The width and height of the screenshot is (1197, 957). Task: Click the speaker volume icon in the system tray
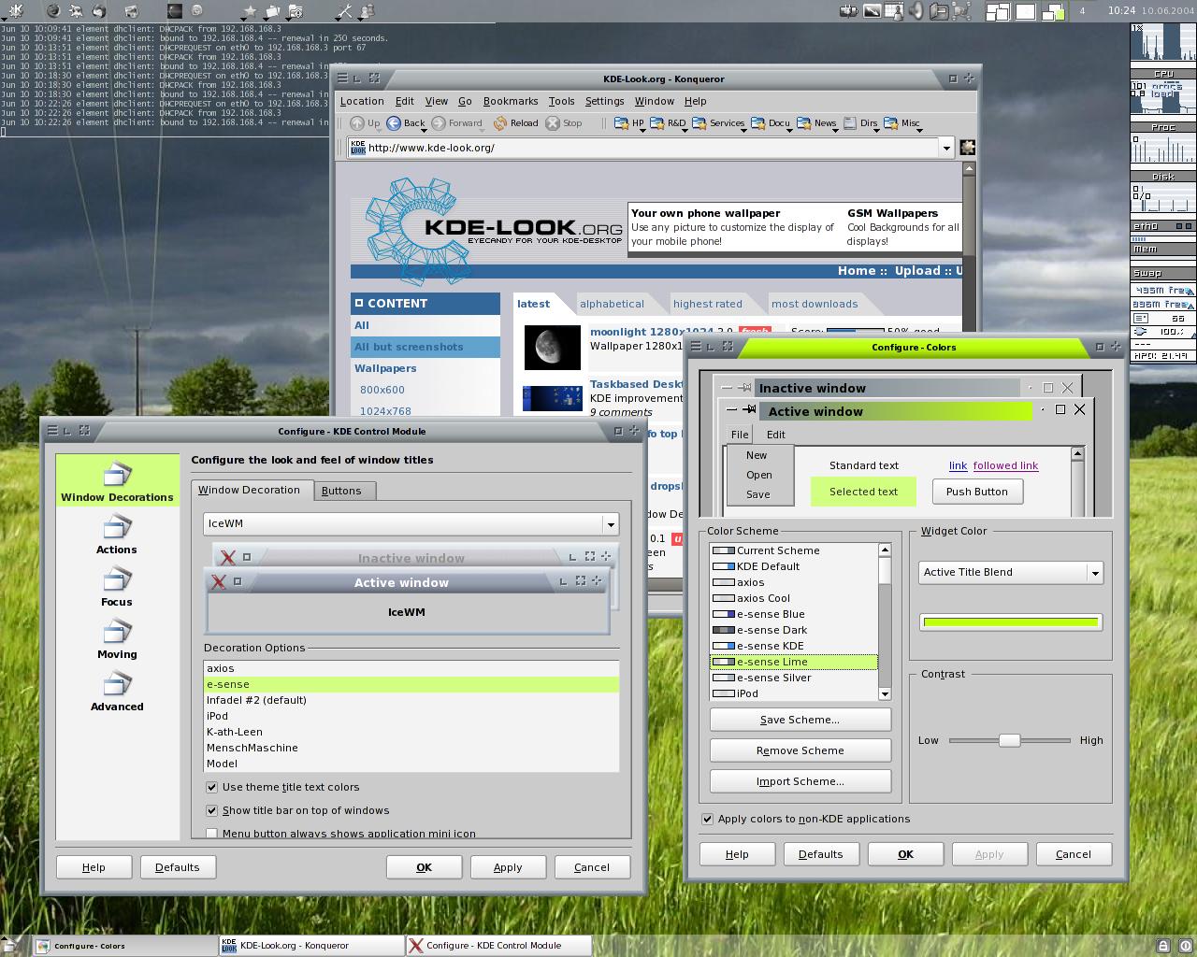click(916, 11)
